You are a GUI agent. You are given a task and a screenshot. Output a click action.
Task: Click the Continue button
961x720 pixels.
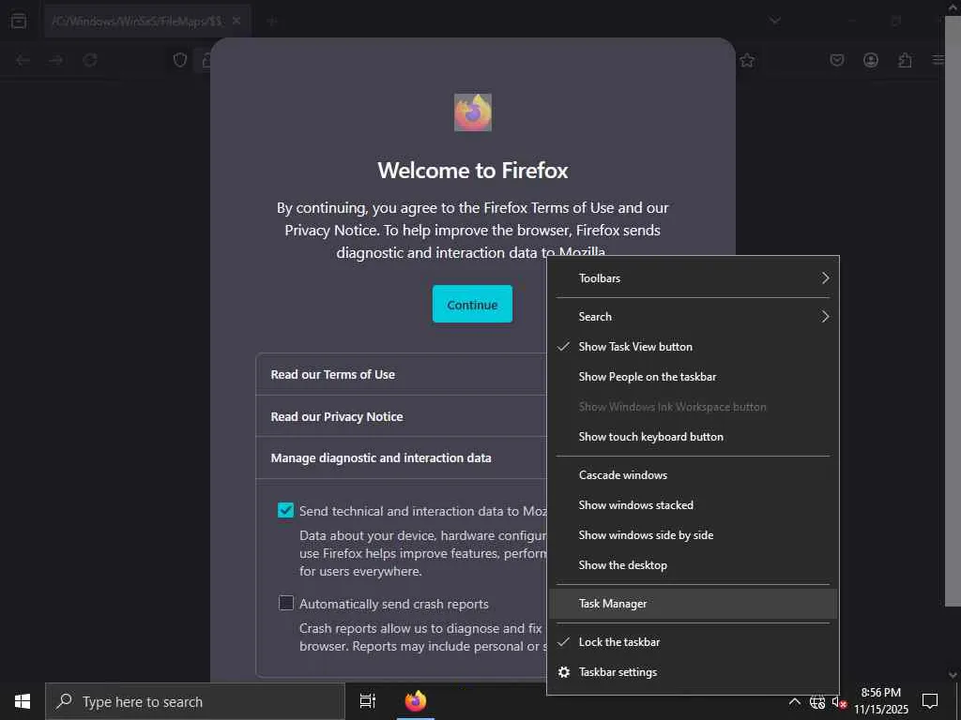(472, 304)
